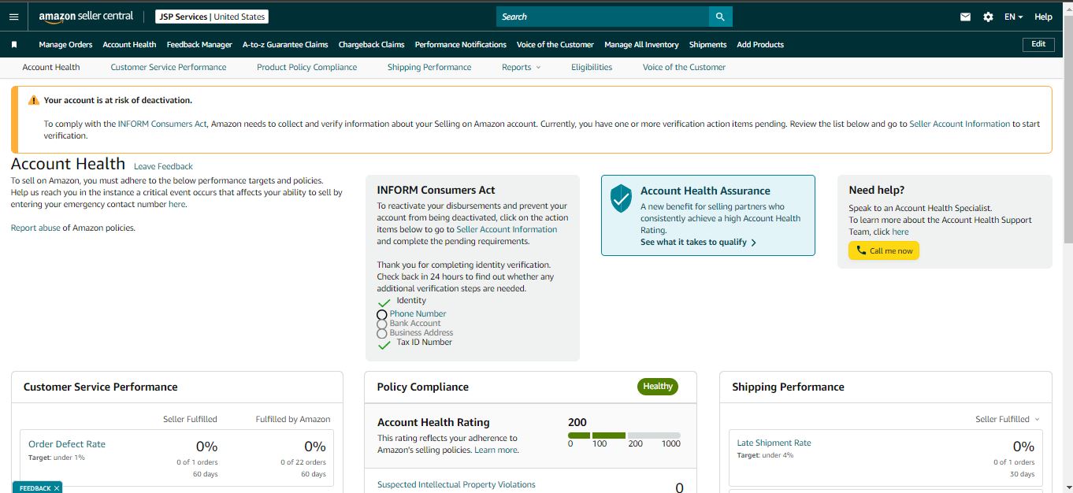Select the Business Address radio circle
Image resolution: width=1073 pixels, height=493 pixels.
pyautogui.click(x=382, y=333)
